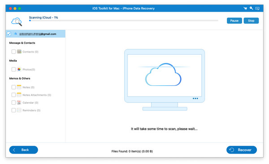Click the Reminders (0) label
The width and height of the screenshot is (269, 164).
pos(31,111)
